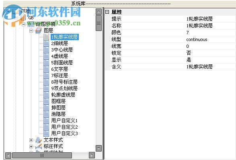Click the layer icon beside 3中心线层
This screenshot has height=160, width=236.
pyautogui.click(x=46, y=50)
